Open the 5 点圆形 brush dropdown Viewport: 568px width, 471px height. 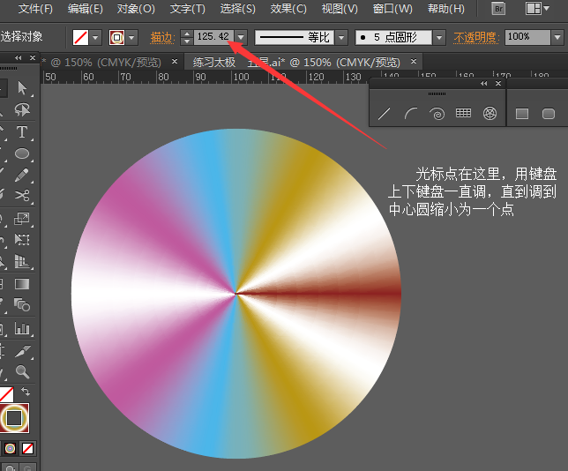(439, 37)
